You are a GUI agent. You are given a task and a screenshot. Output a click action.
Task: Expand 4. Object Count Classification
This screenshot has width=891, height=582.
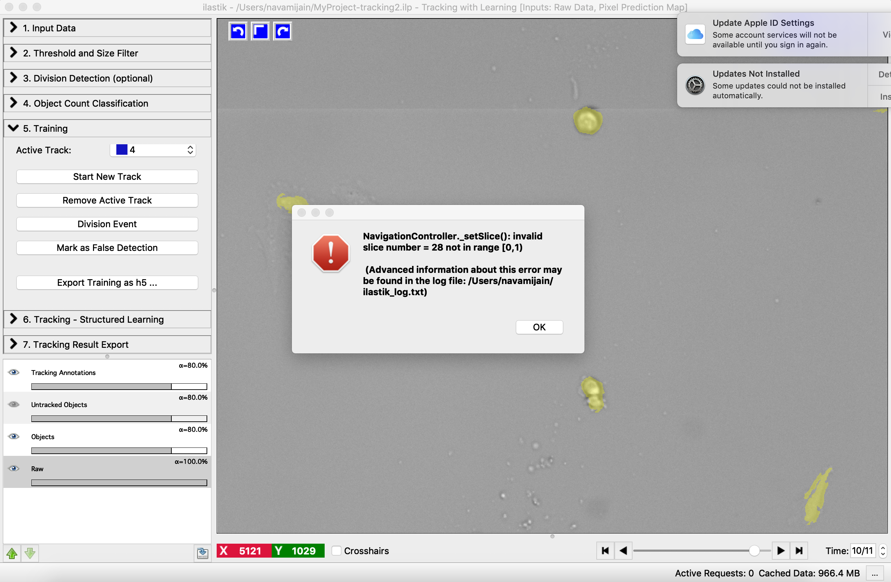tap(107, 104)
